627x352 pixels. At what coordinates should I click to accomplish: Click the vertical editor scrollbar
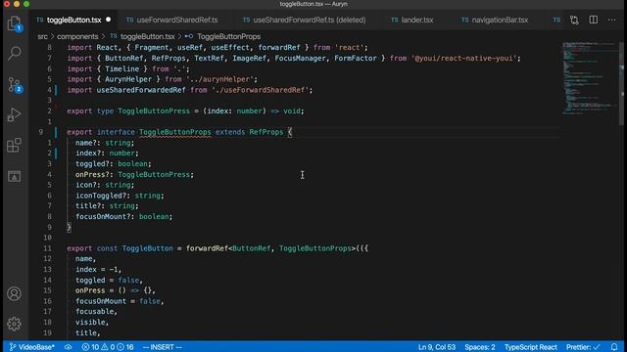(x=622, y=84)
